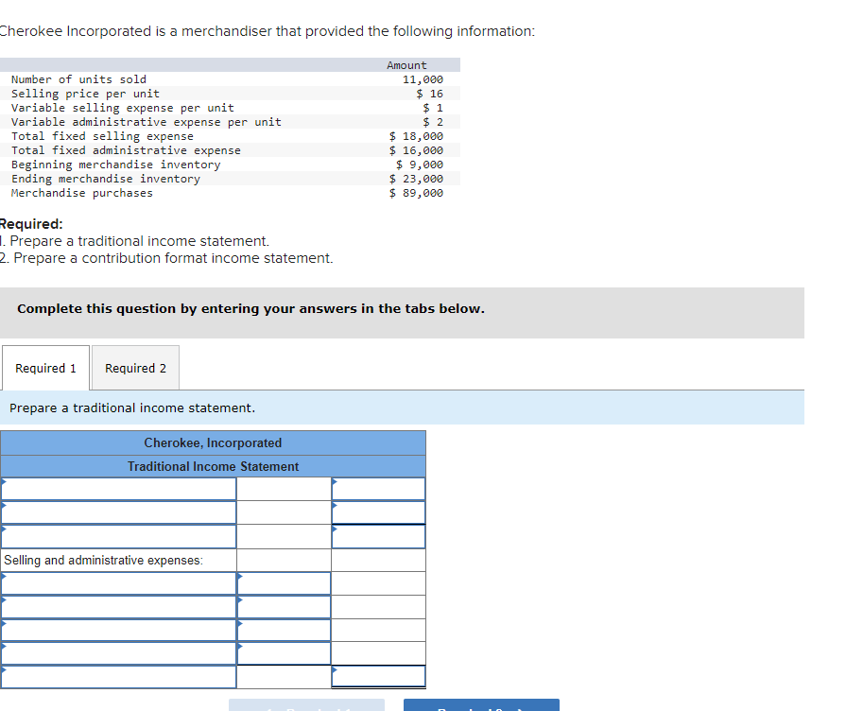Click the right-column amount field in the third statement row
Image resolution: width=846 pixels, height=711 pixels.
click(x=378, y=536)
